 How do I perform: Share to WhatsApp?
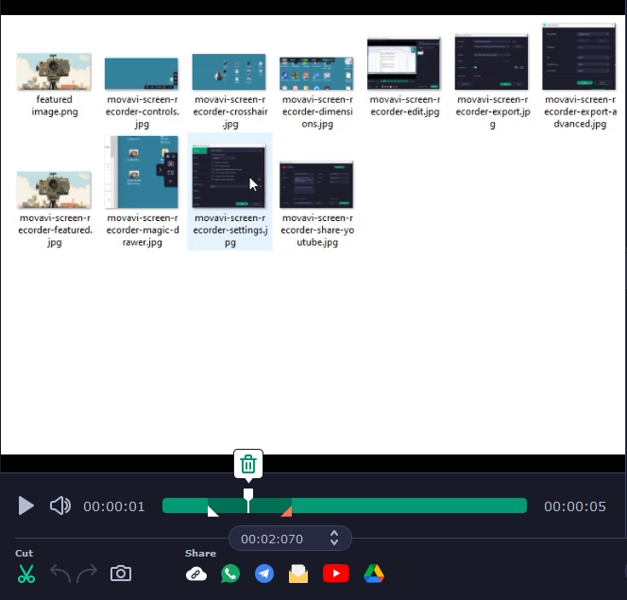(x=230, y=574)
